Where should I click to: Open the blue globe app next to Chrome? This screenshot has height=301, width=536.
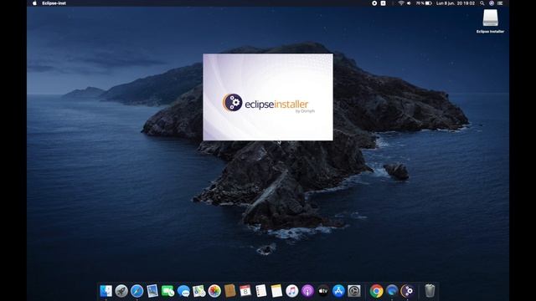(x=392, y=291)
